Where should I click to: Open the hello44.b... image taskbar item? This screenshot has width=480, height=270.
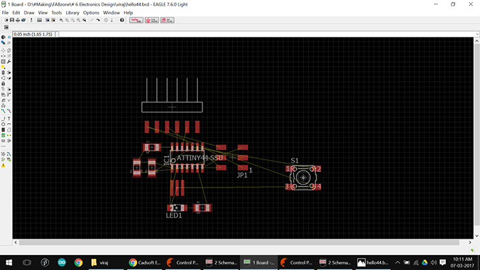[x=374, y=262]
